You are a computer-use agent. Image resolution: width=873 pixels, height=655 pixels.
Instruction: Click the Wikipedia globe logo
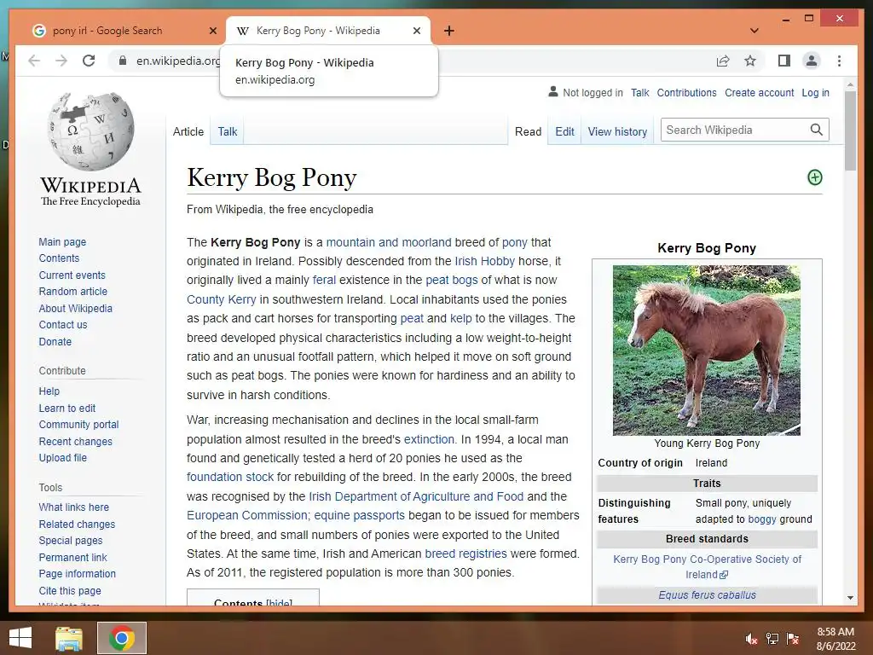[x=90, y=131]
